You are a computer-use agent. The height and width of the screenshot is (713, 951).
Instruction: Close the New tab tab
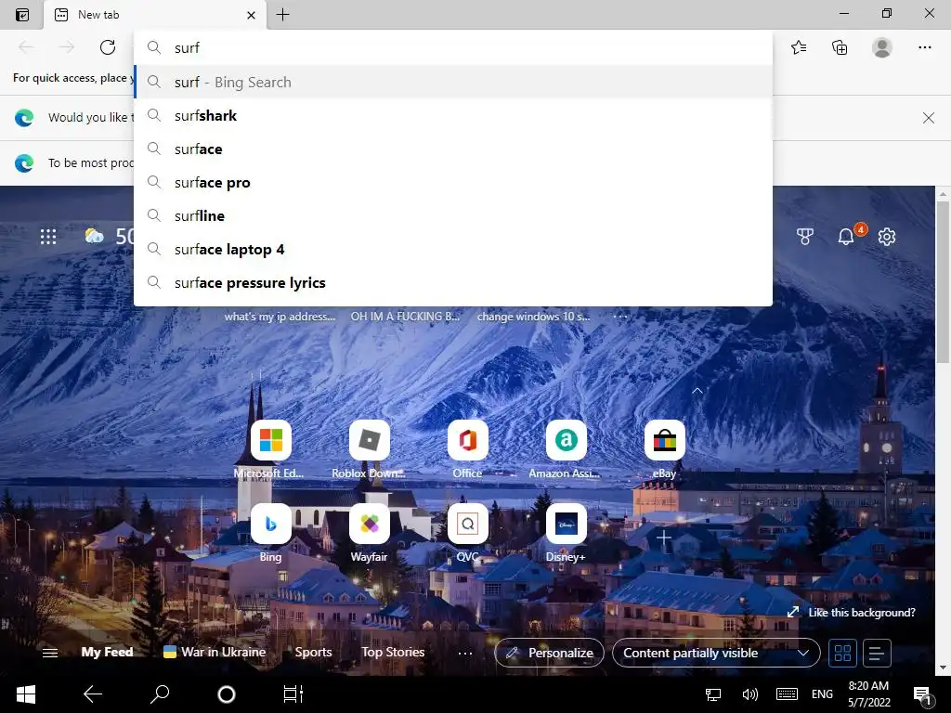point(251,15)
